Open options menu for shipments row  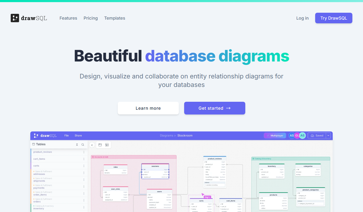pyautogui.click(x=84, y=180)
